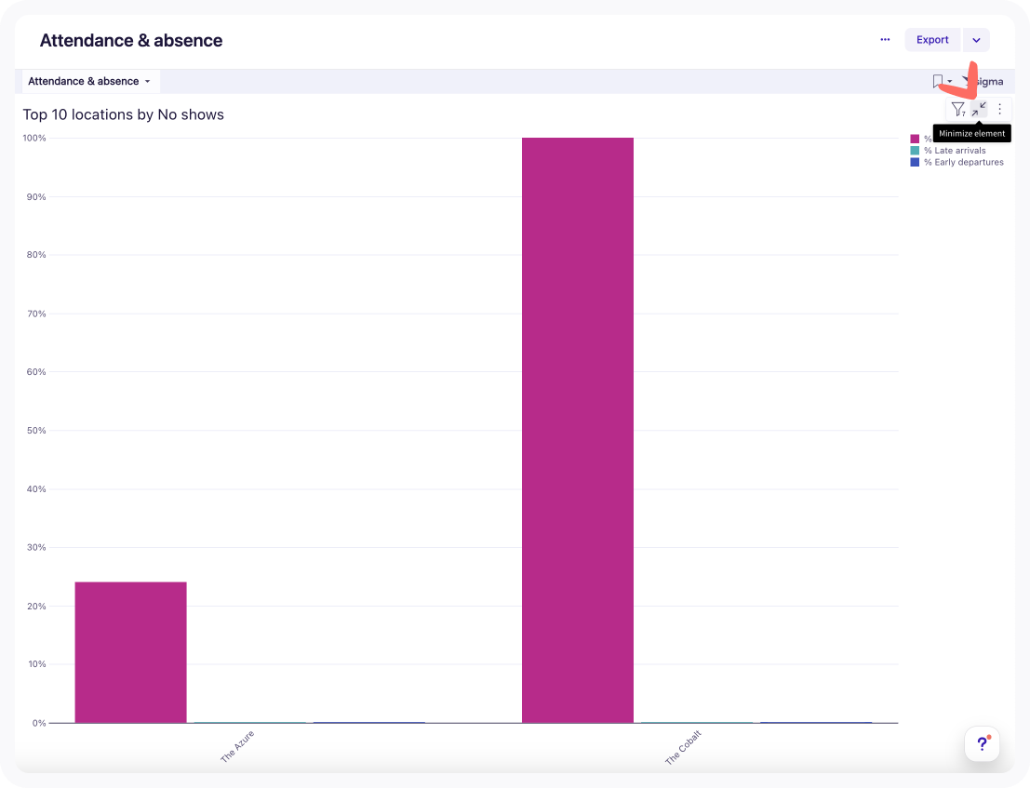Open the help question mark button
The height and width of the screenshot is (788, 1030).
click(982, 744)
